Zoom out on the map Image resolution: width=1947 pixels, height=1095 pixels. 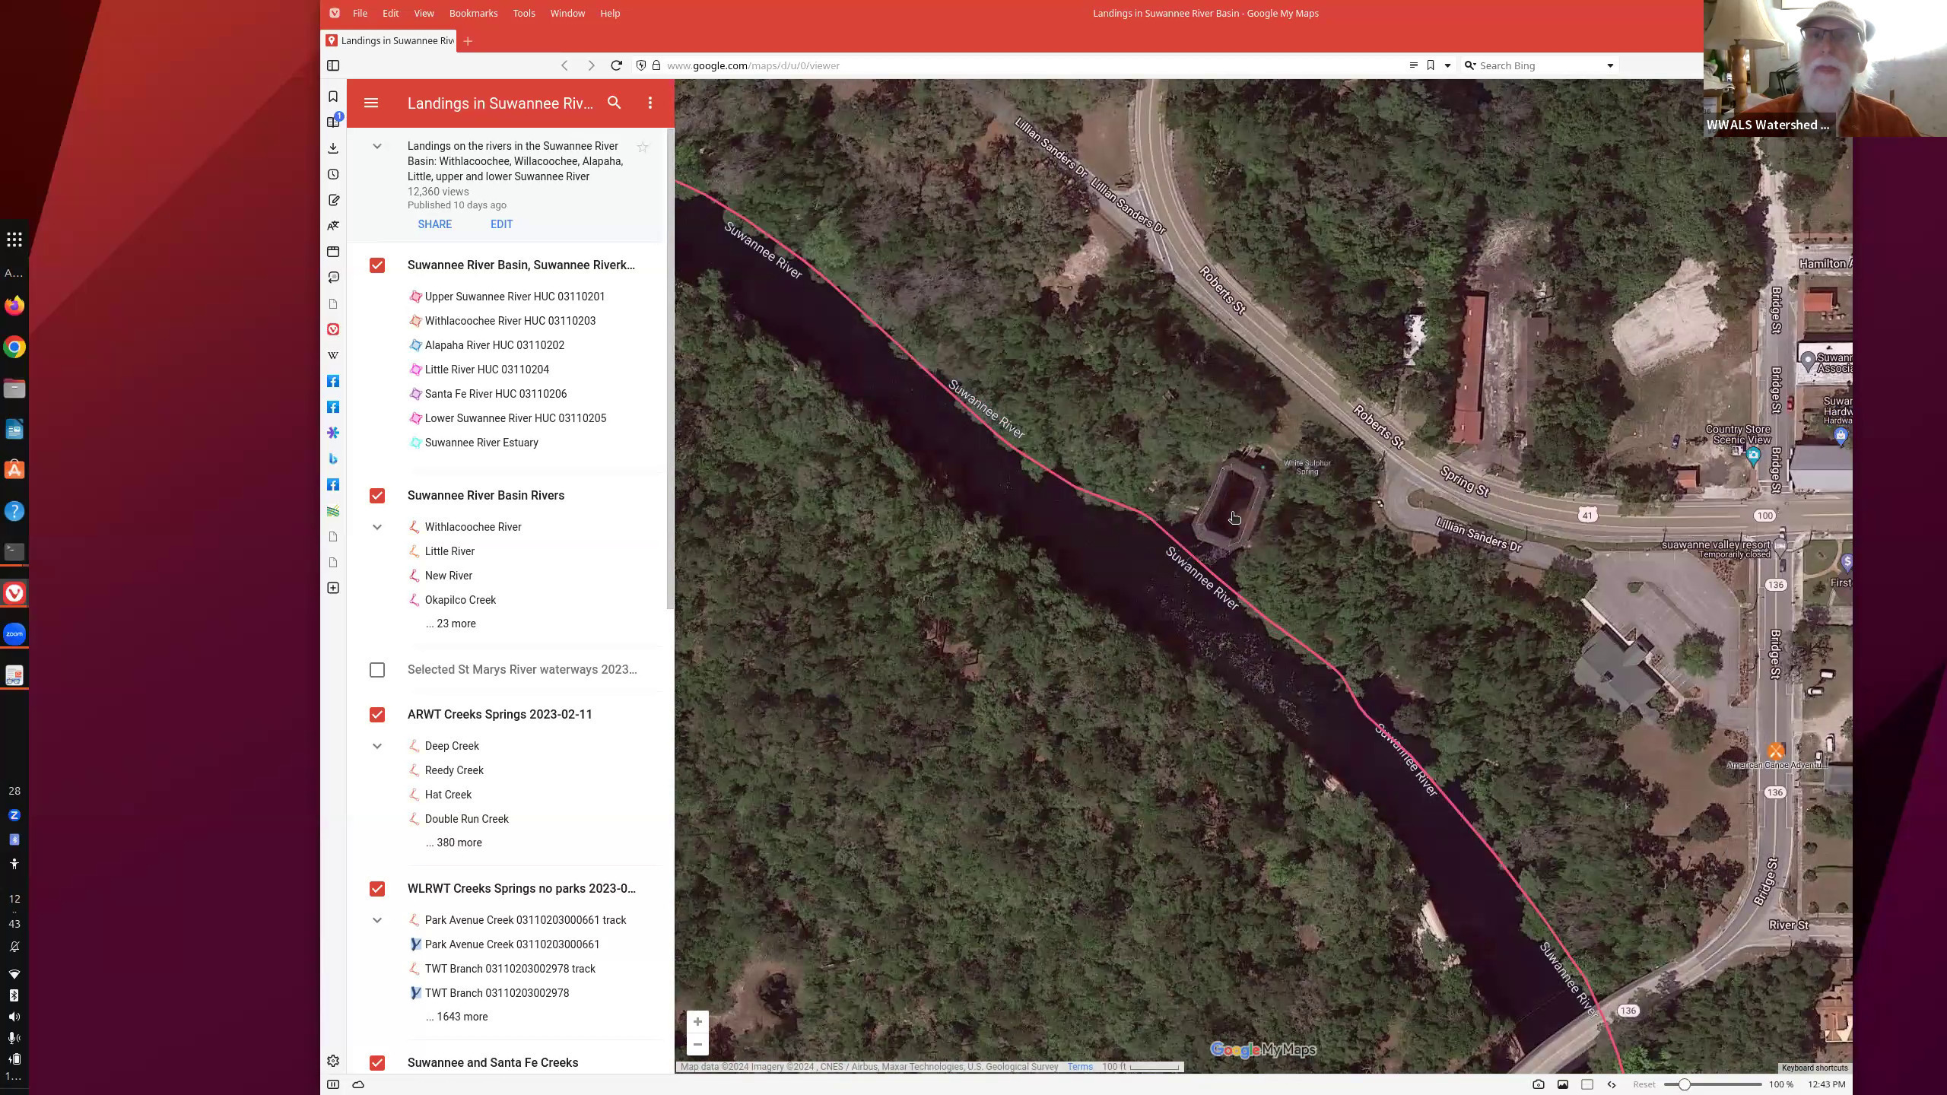tap(697, 1044)
